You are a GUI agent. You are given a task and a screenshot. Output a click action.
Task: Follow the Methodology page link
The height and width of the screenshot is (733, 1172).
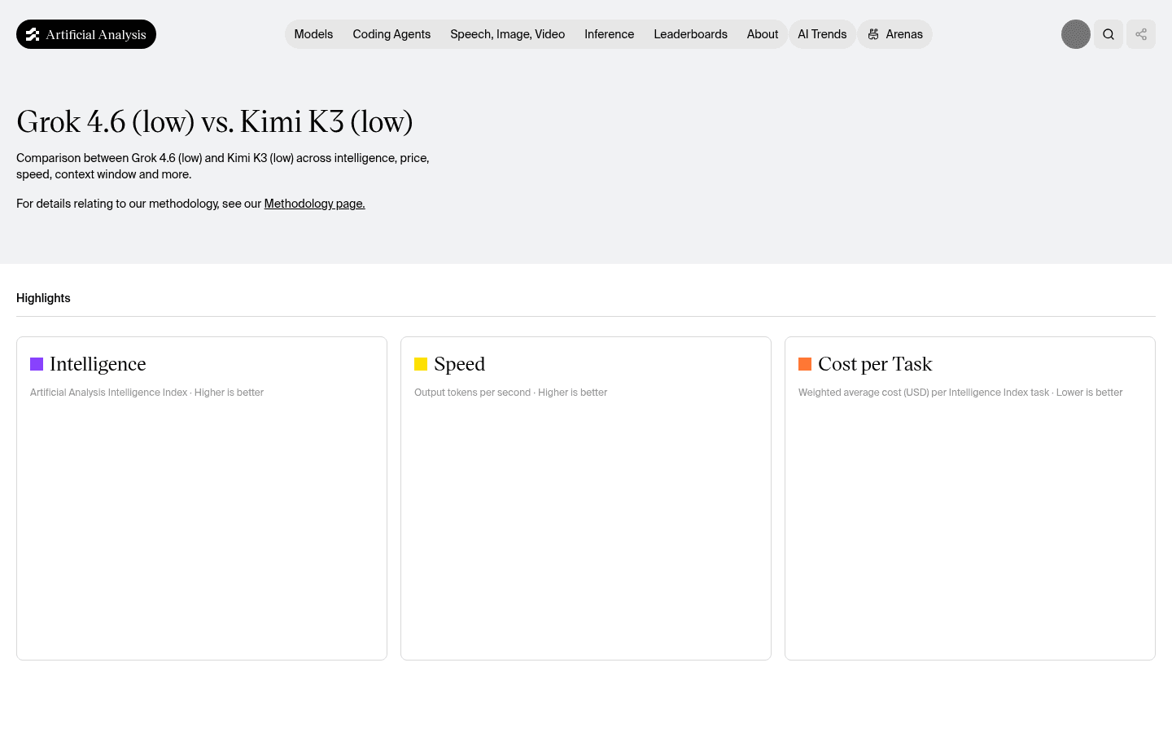(314, 204)
